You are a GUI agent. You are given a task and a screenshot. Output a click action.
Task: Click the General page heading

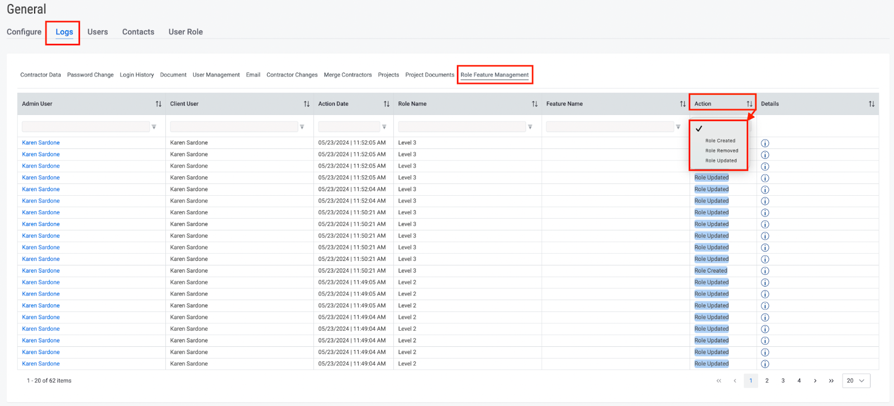(26, 9)
